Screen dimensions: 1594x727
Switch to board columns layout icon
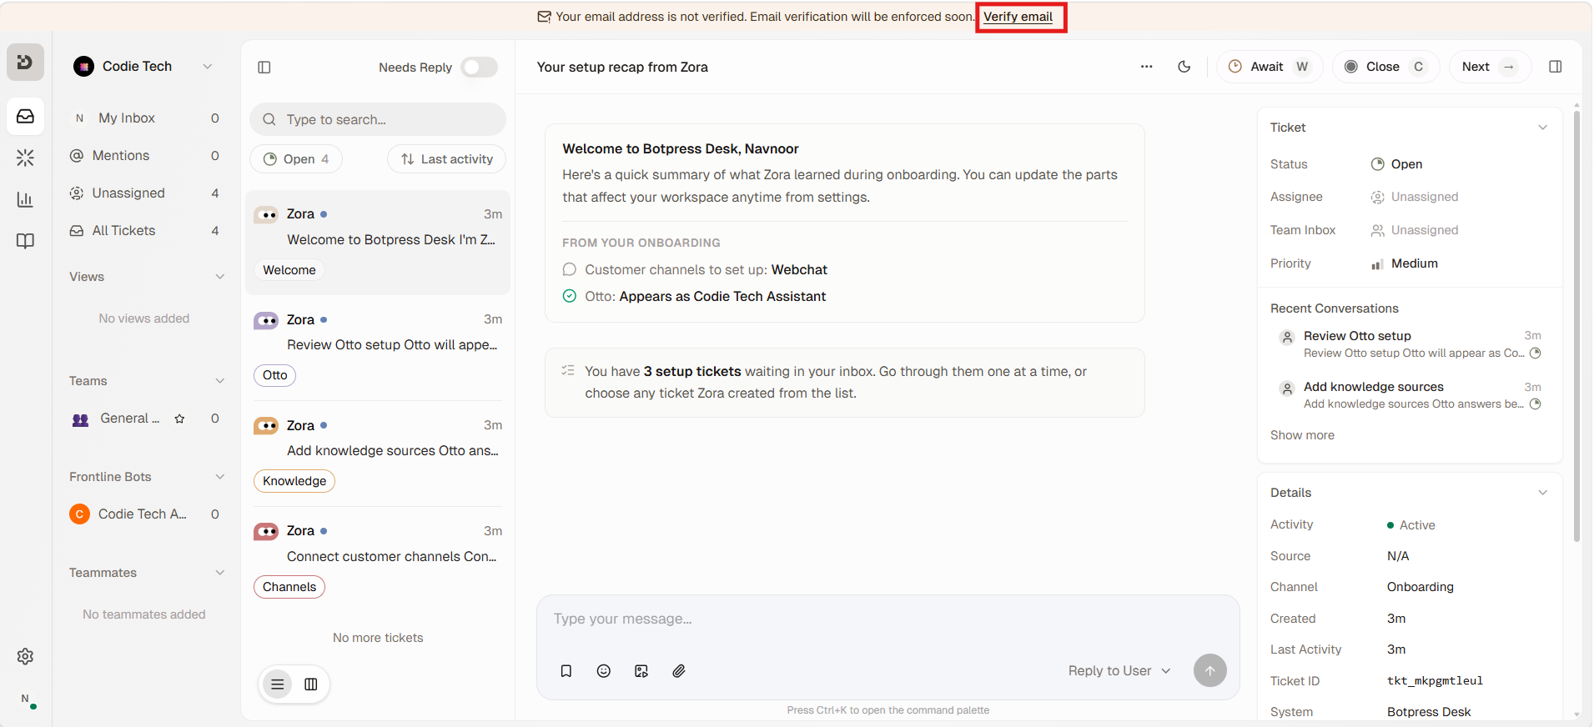[311, 684]
